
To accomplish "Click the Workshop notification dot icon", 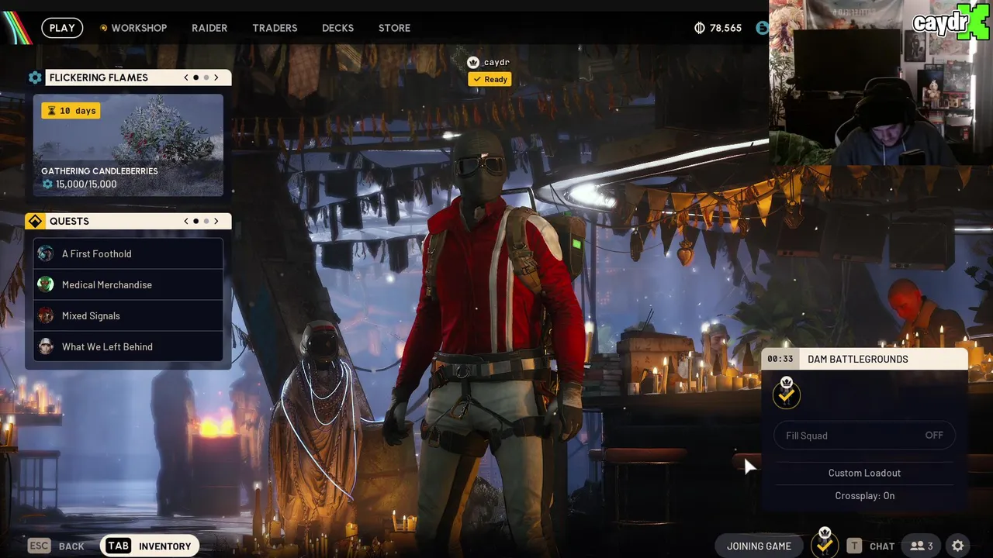I will coord(104,28).
